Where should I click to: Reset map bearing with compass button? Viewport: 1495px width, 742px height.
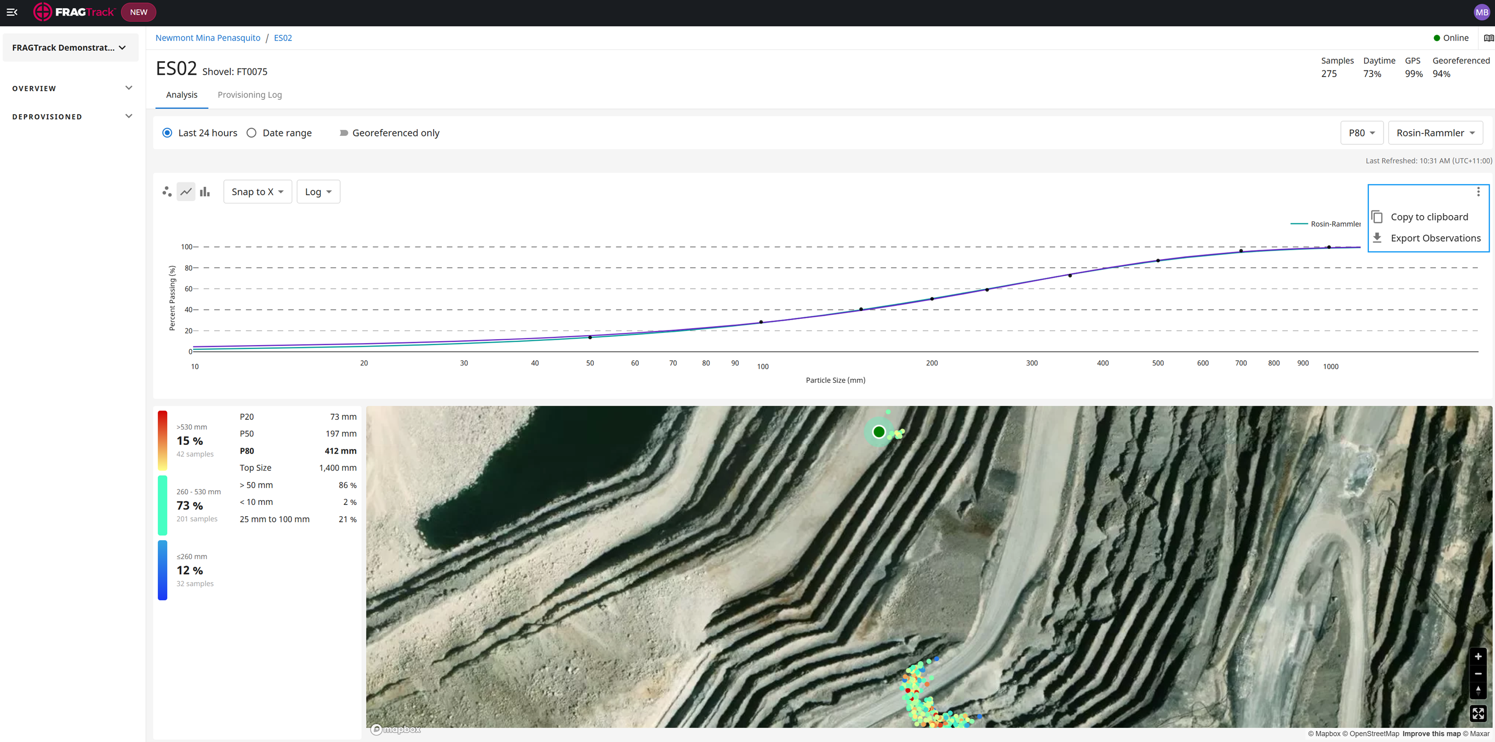[1478, 690]
